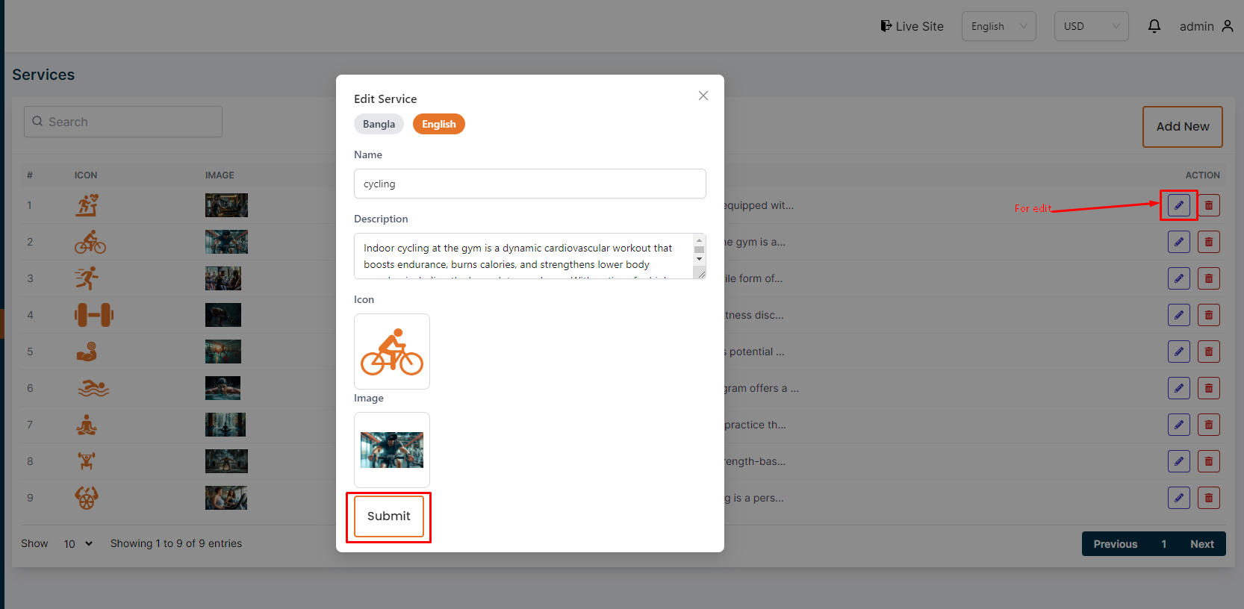The width and height of the screenshot is (1244, 609).
Task: Click the Name input field
Action: [529, 184]
